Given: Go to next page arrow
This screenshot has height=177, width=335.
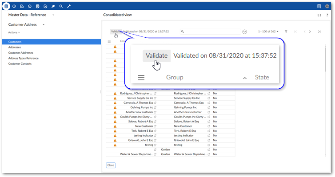Looking at the screenshot, I should 310,31.
